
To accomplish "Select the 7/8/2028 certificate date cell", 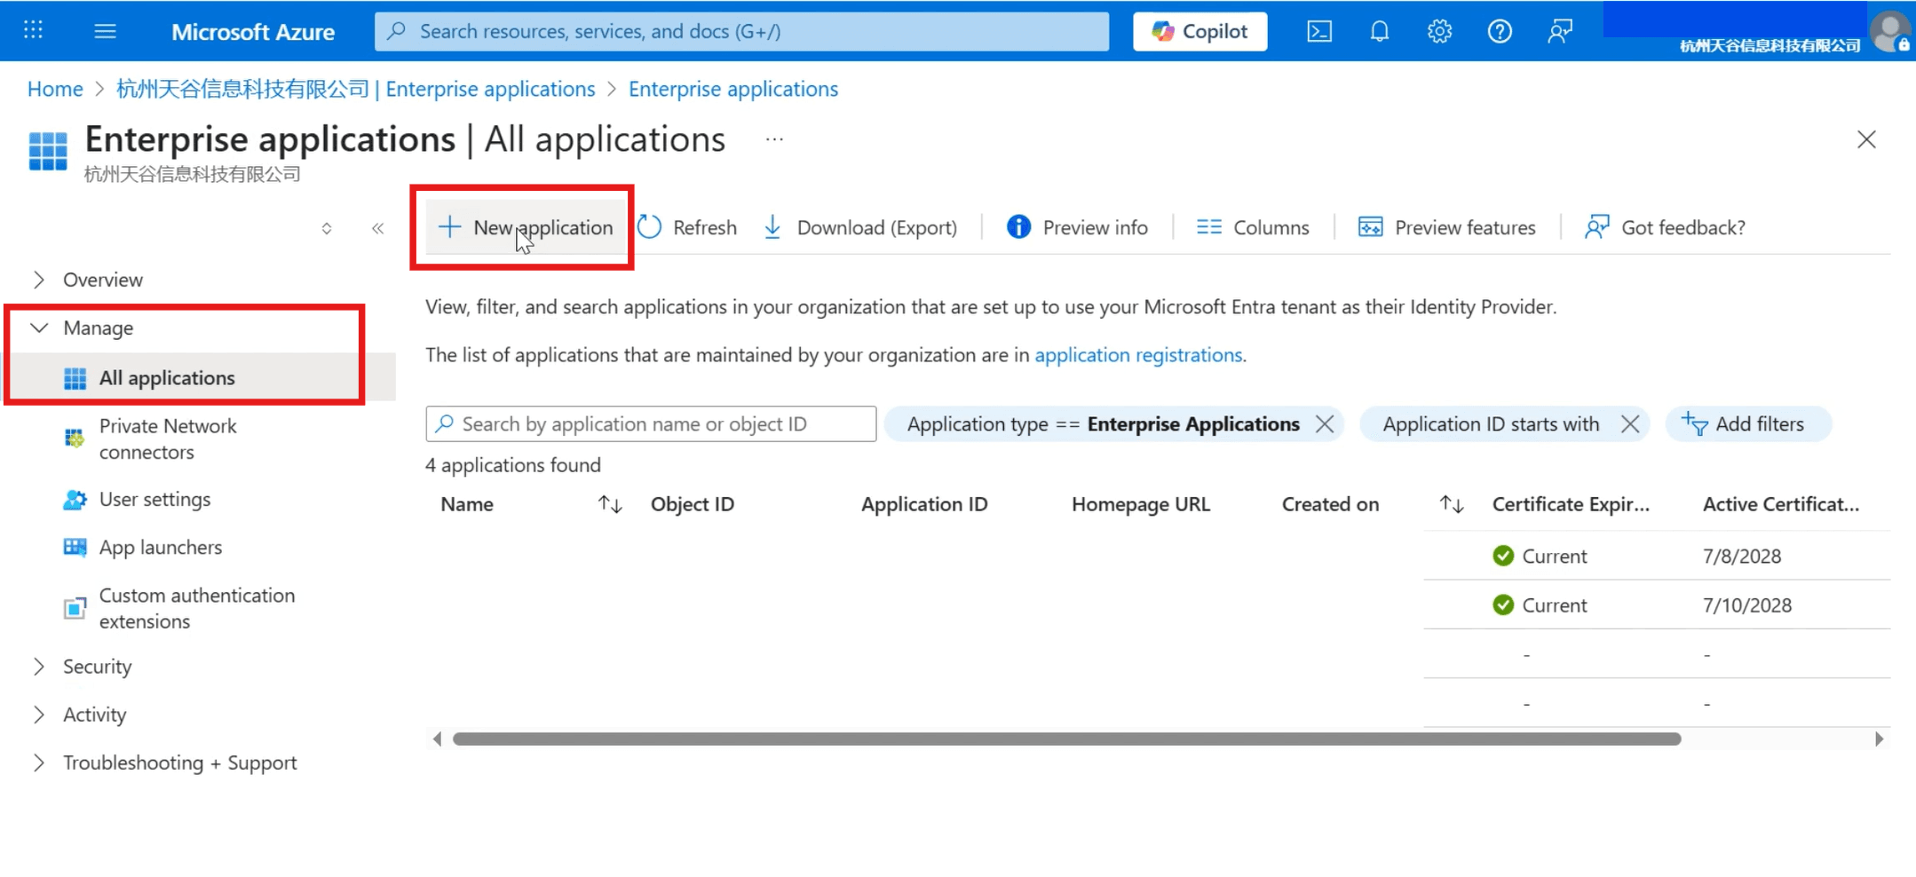I will 1742,557.
